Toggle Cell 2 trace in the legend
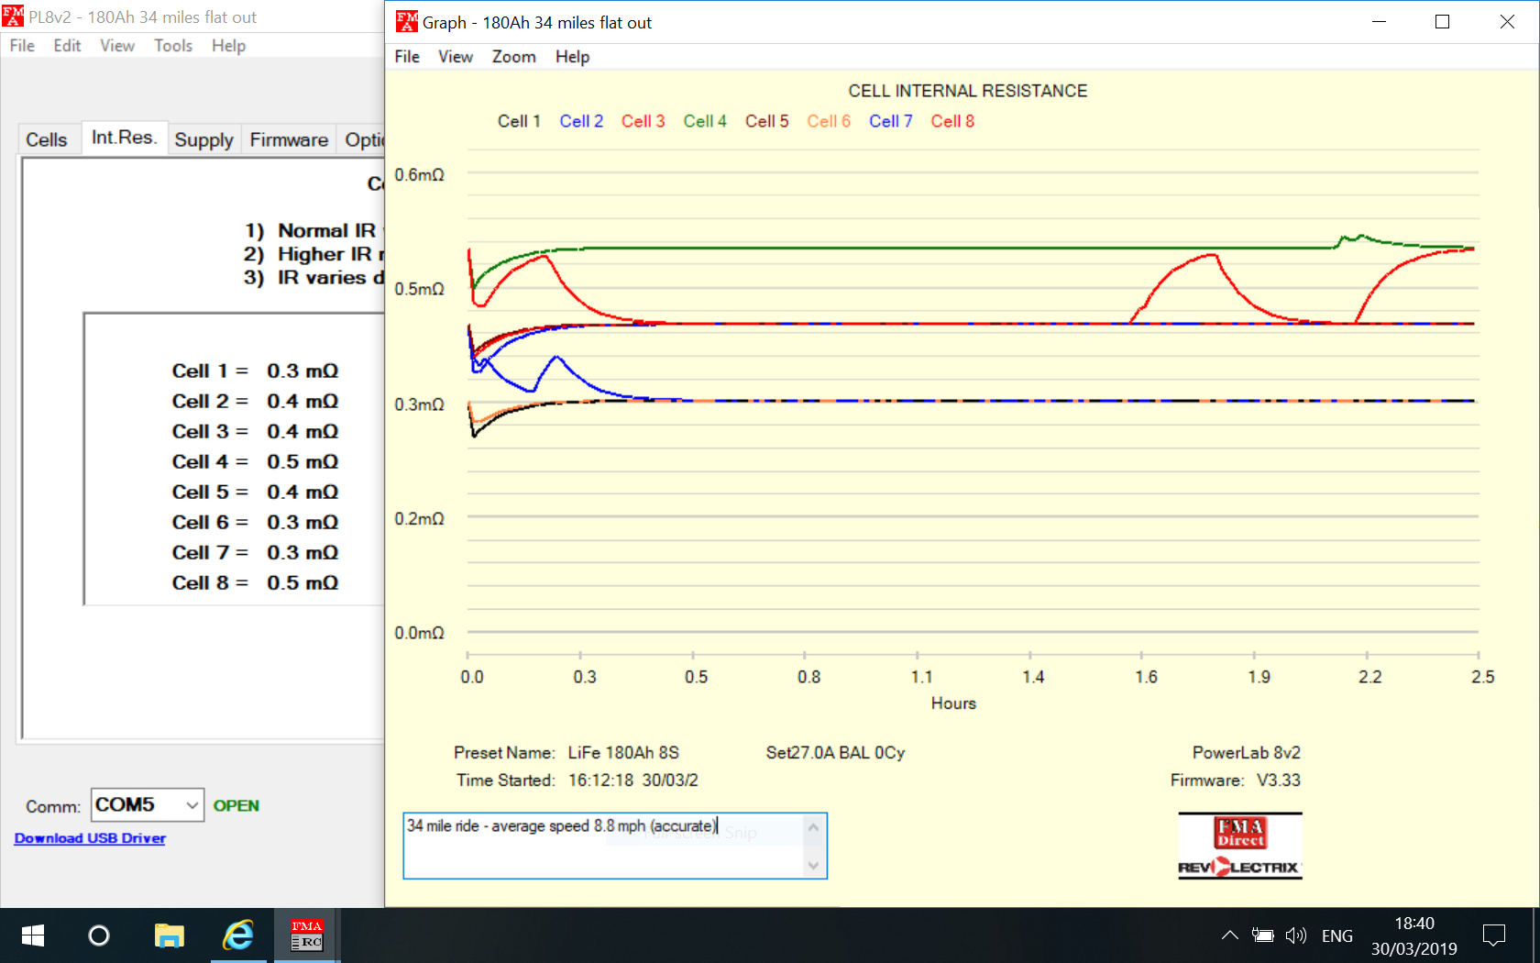This screenshot has width=1540, height=963. pos(581,121)
